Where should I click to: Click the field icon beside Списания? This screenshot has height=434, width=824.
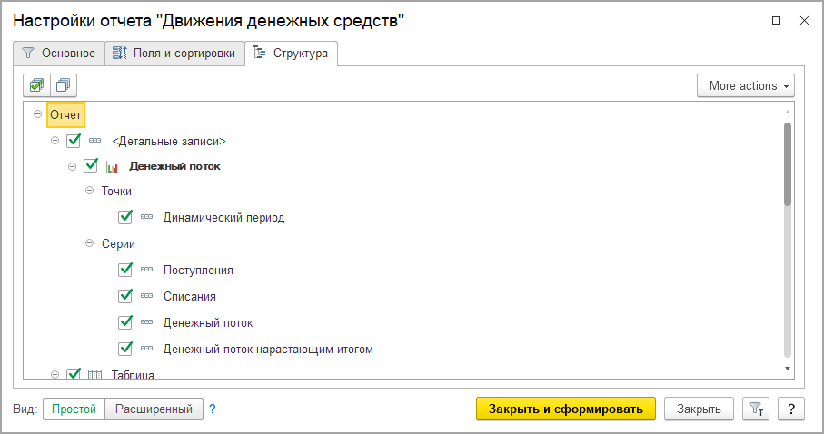point(148,296)
